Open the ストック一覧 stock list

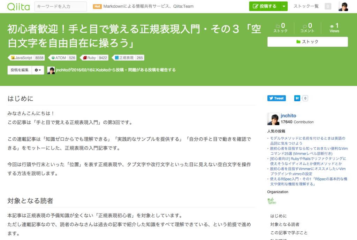306,6
